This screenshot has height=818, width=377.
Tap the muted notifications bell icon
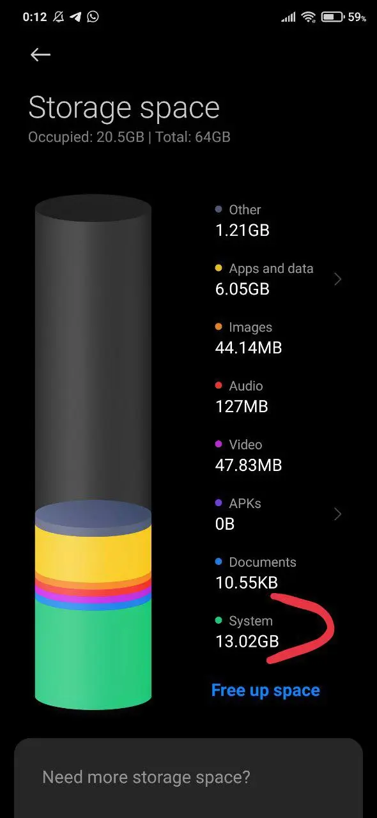[x=59, y=17]
